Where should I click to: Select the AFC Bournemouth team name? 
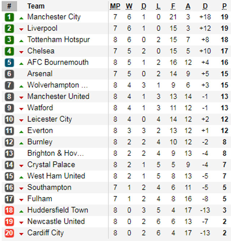(x=58, y=62)
